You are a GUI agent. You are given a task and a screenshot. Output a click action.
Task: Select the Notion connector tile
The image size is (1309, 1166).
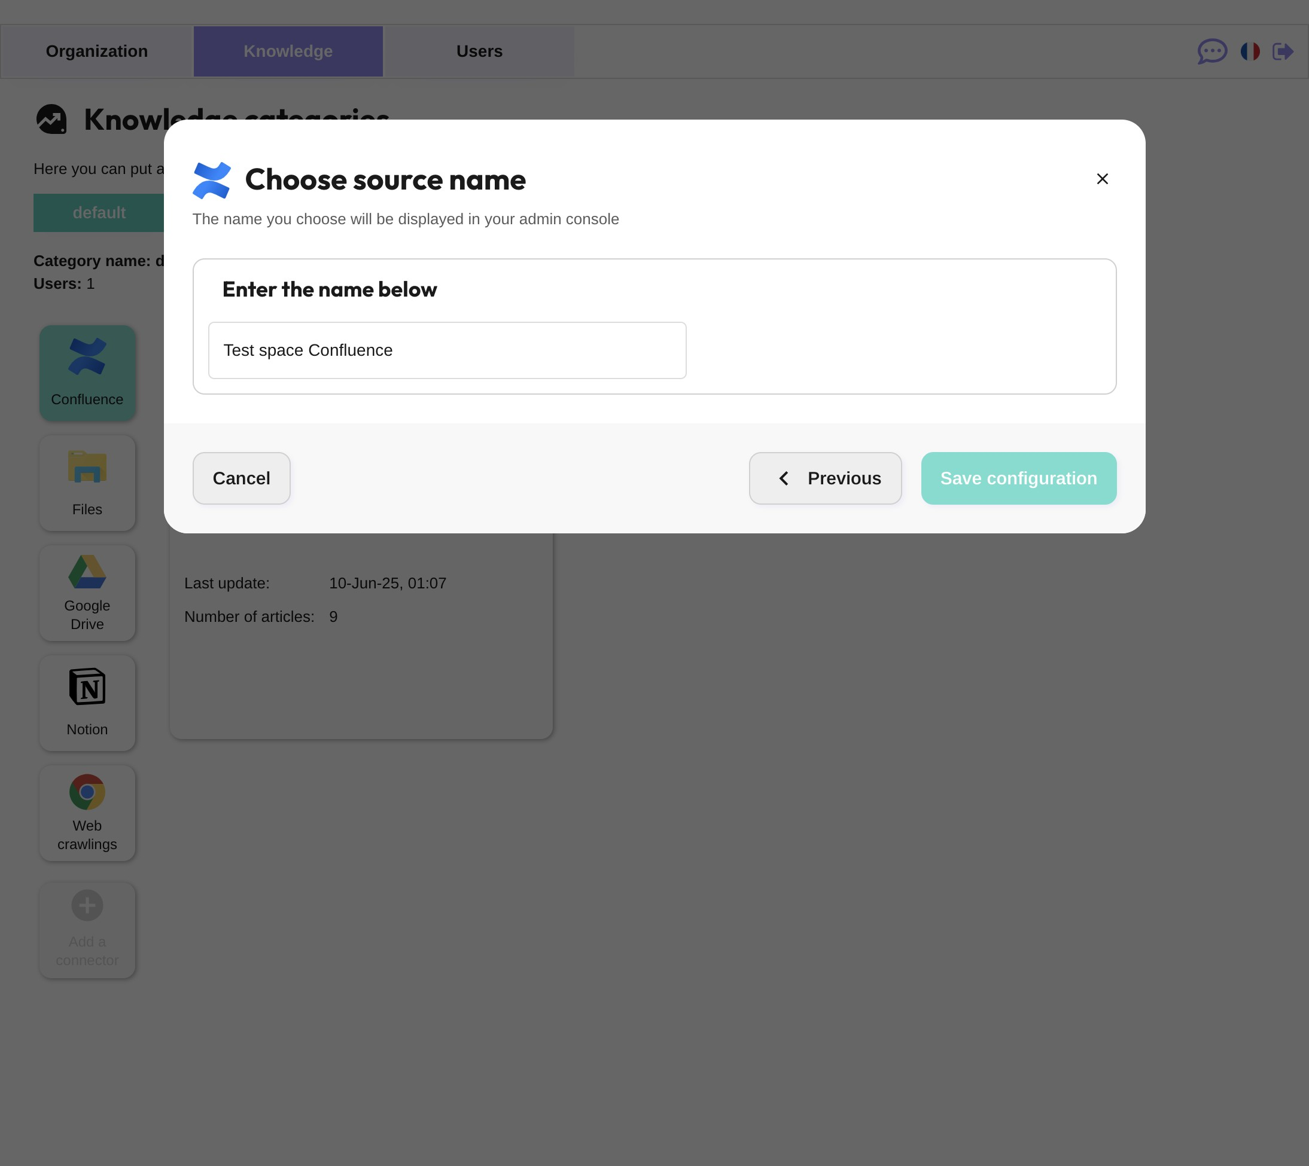(x=87, y=703)
